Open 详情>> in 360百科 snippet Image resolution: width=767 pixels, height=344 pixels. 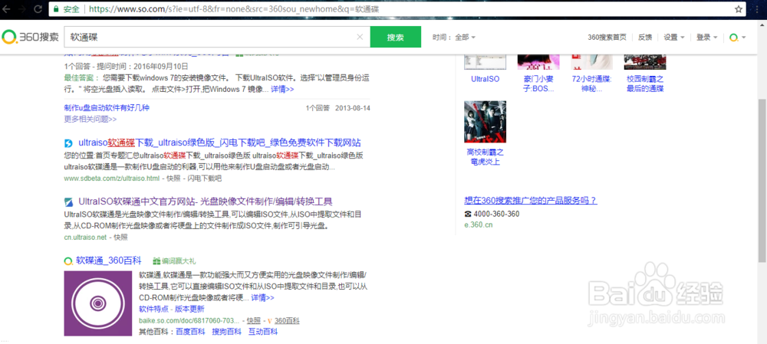point(262,297)
